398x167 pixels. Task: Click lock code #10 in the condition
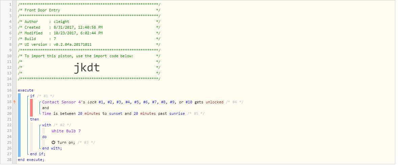coord(189,102)
